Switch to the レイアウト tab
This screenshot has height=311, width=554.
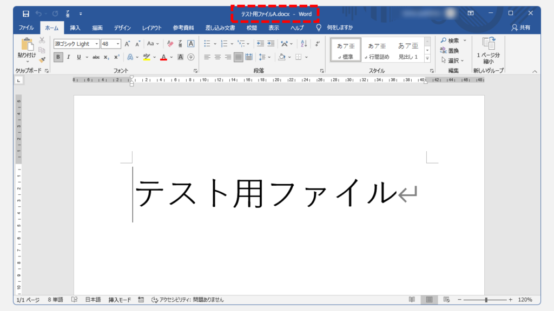click(151, 28)
